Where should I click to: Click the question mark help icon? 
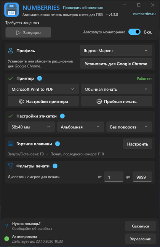click(x=6, y=226)
